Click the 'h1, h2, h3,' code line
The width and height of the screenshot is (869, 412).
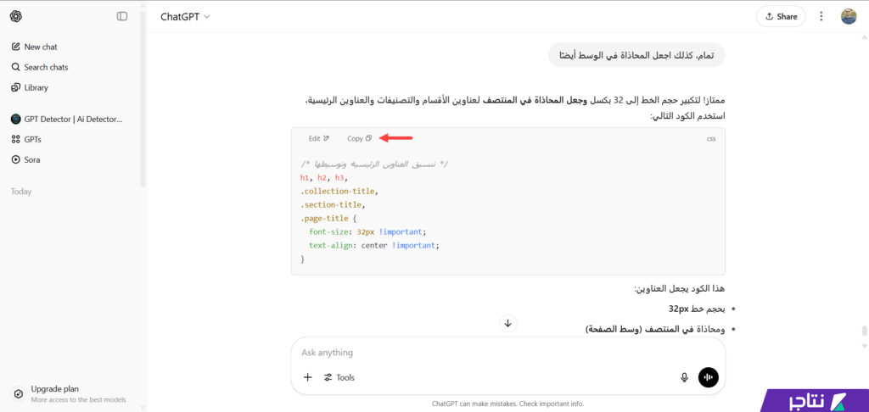pos(323,178)
